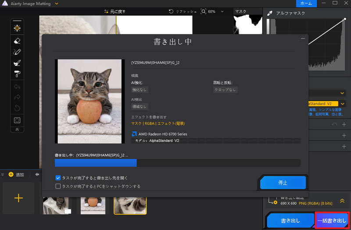Click the second plus icon in right panel
The width and height of the screenshot is (351, 230).
(344, 135)
